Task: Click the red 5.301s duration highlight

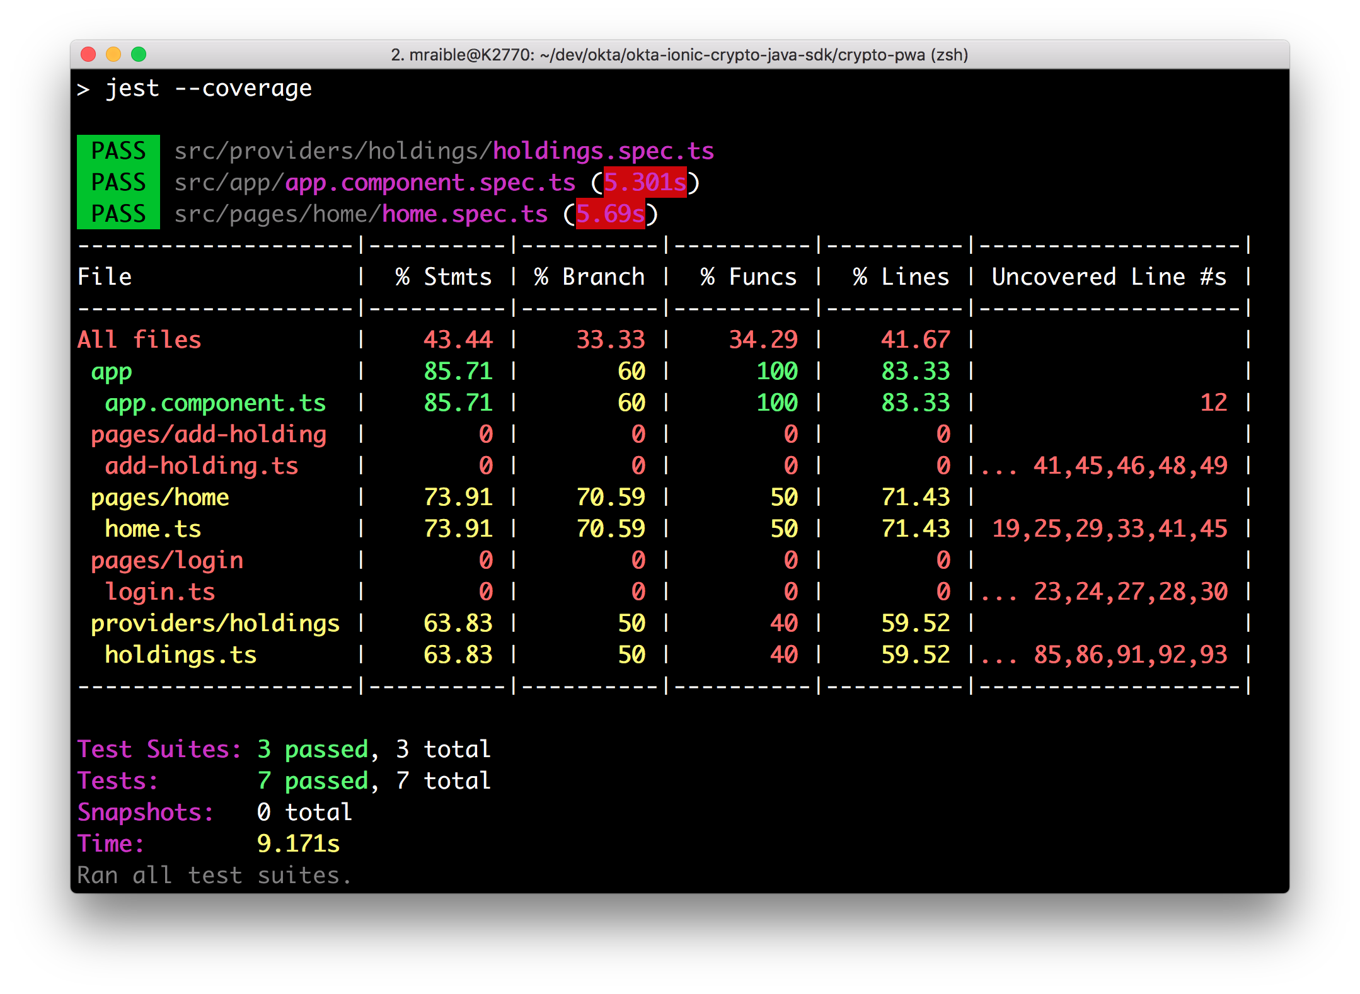Action: tap(644, 183)
